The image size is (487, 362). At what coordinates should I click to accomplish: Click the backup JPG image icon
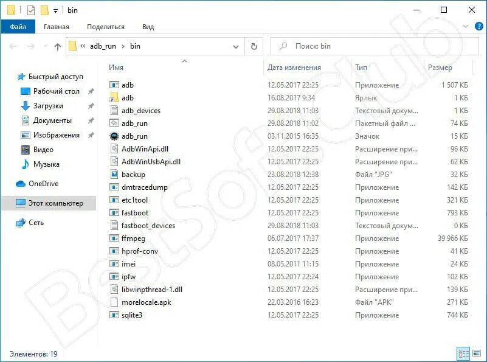[114, 174]
